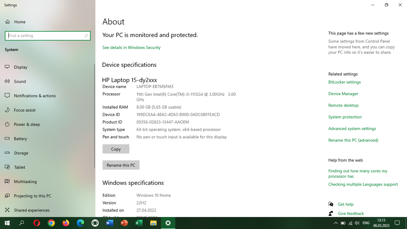Open battery status in system tray
The width and height of the screenshot is (407, 229).
tap(343, 223)
